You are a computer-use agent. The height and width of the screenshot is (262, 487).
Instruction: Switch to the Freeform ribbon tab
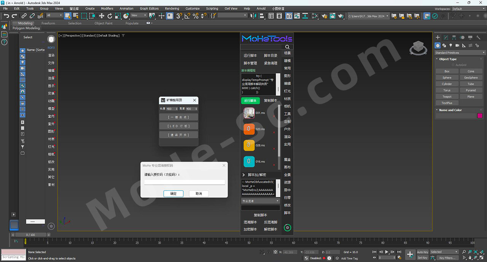48,23
